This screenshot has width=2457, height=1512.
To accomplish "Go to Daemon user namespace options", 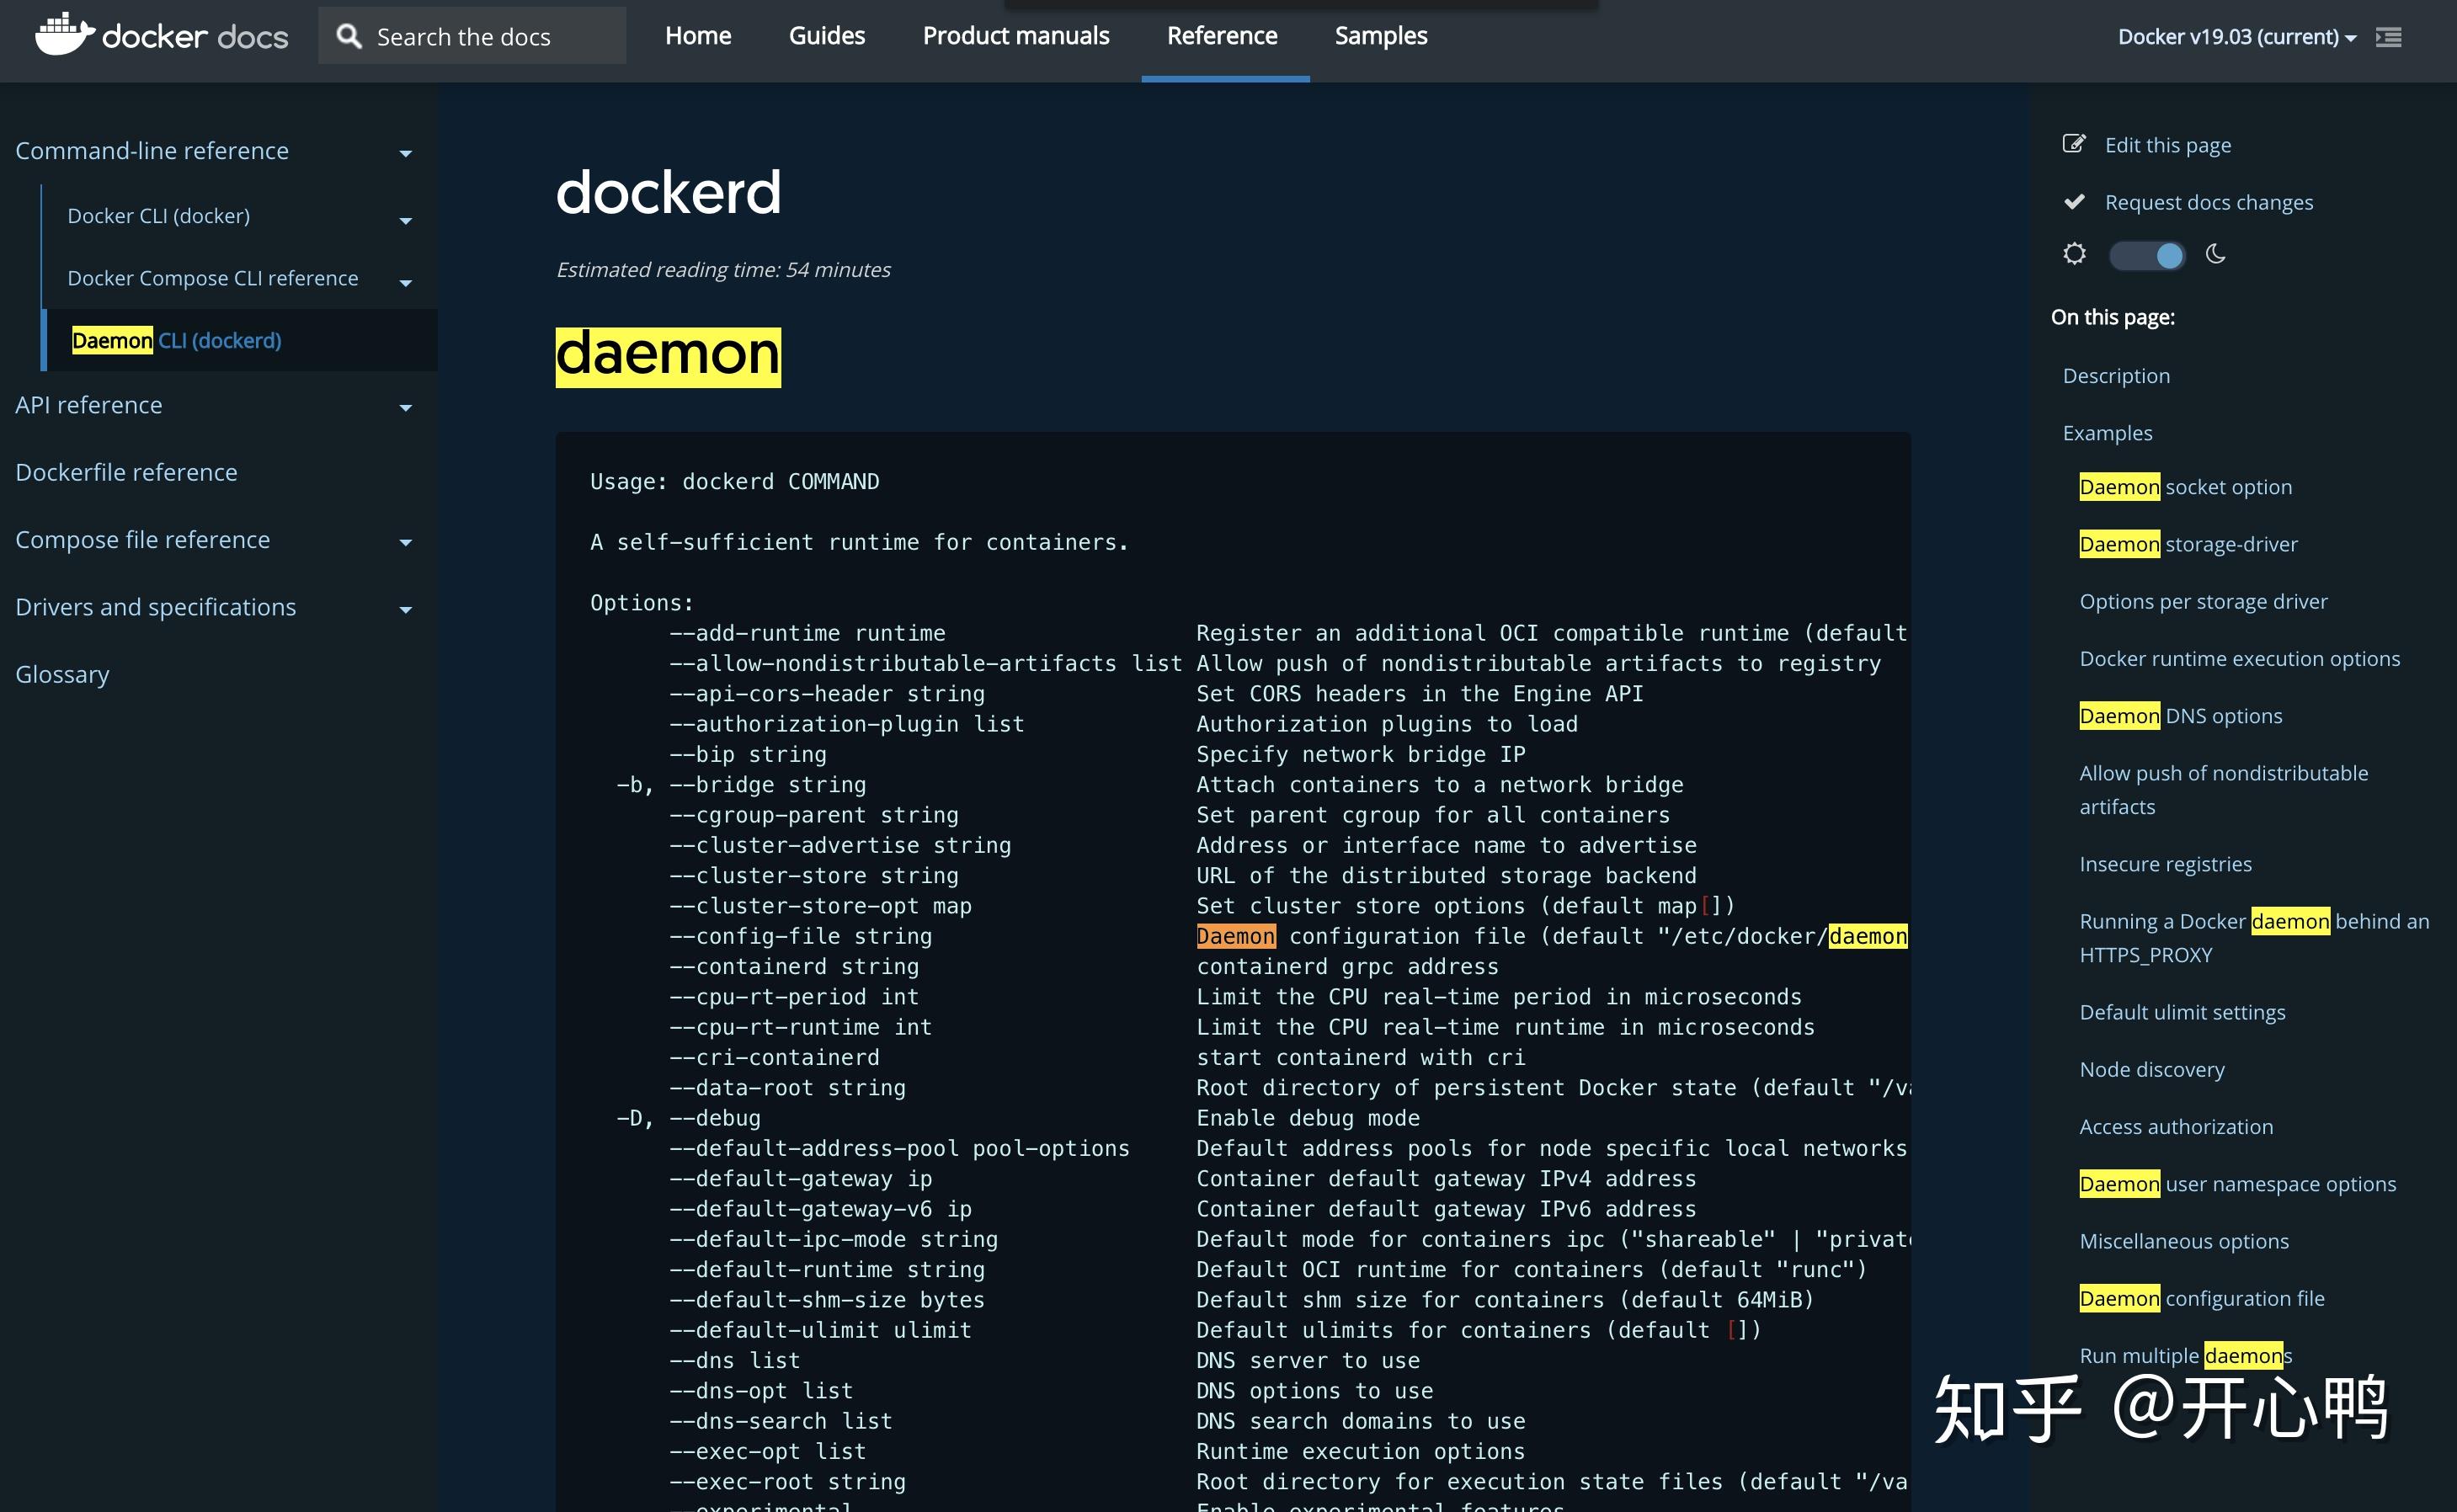I will click(x=2237, y=1184).
